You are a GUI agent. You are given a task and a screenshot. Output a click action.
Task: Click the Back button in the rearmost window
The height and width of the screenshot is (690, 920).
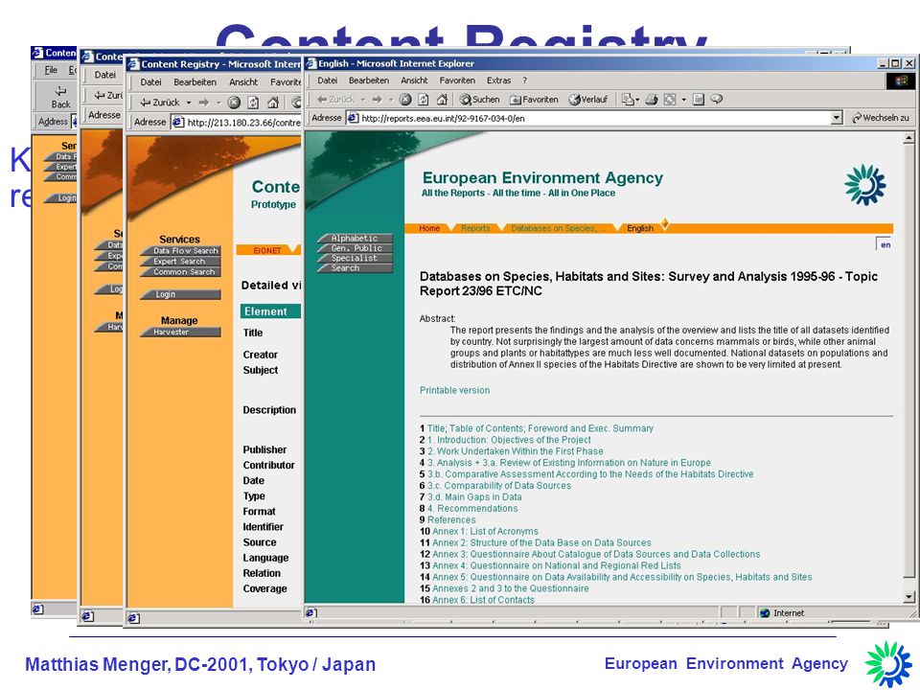60,97
